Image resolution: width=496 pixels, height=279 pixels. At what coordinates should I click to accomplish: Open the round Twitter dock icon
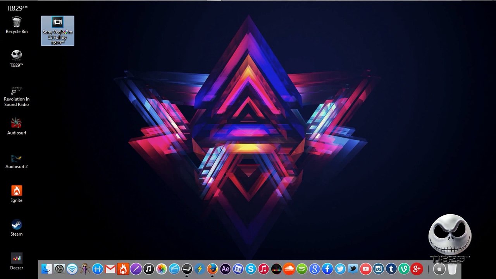point(340,269)
